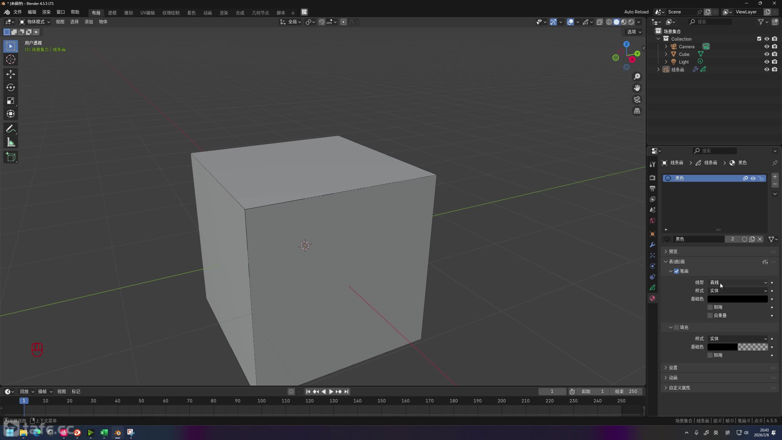Activate the Measure tool
Screen dimensions: 782x440
click(11, 142)
